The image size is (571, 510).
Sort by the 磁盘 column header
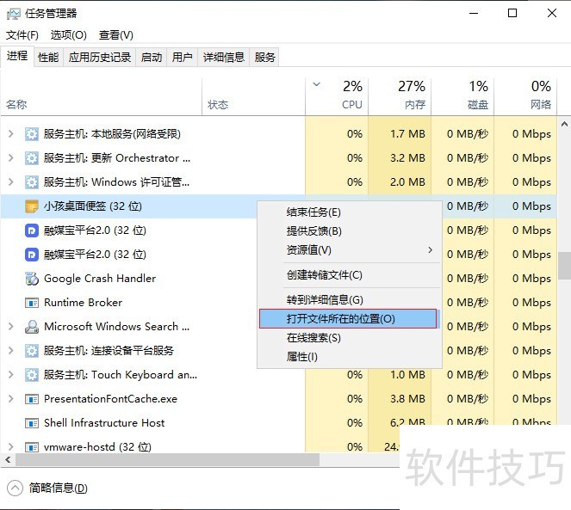click(x=462, y=97)
